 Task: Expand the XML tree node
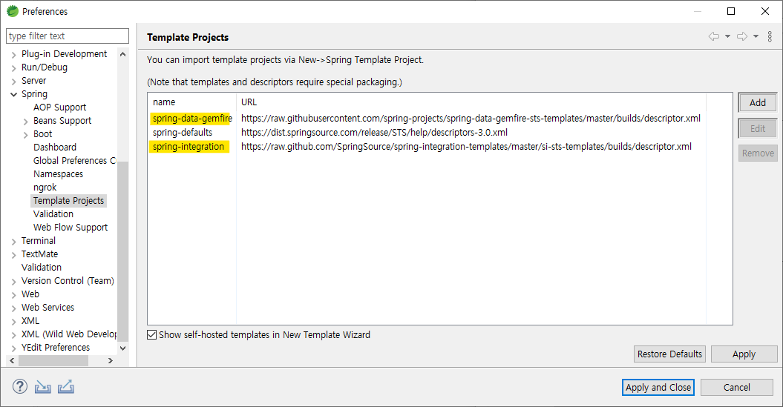(13, 322)
